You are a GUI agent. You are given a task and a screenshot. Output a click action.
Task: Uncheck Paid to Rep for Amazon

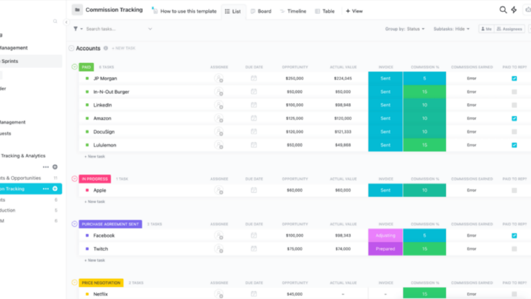pos(514,118)
